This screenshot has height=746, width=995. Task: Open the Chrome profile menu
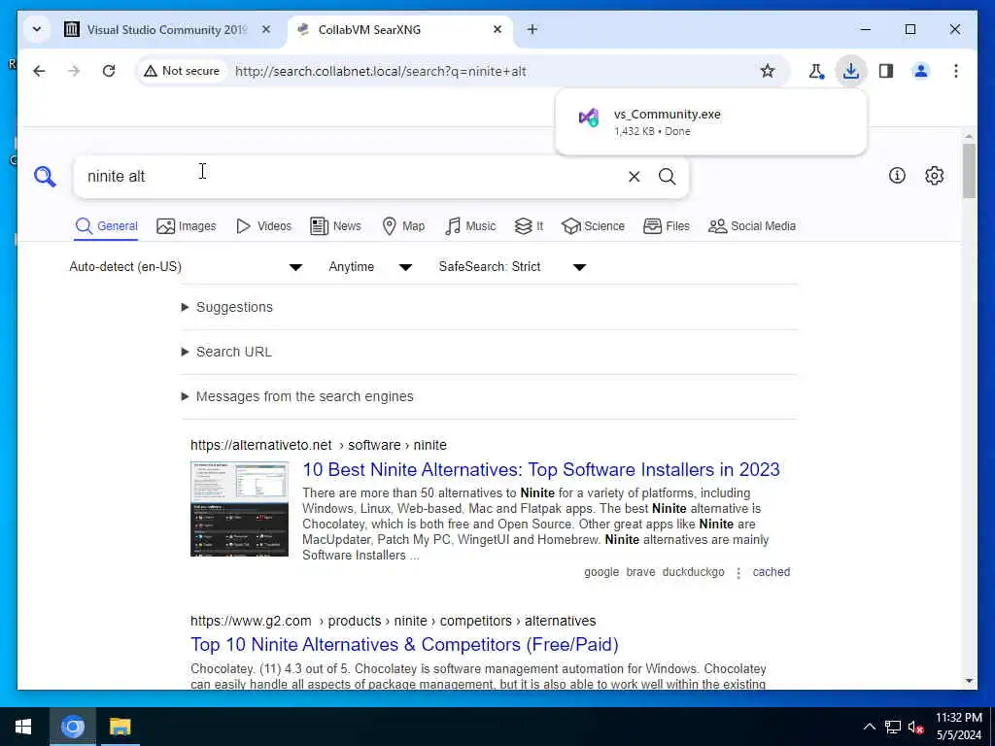(x=921, y=71)
